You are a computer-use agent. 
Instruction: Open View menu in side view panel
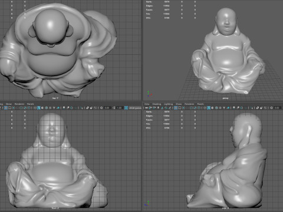point(147,104)
